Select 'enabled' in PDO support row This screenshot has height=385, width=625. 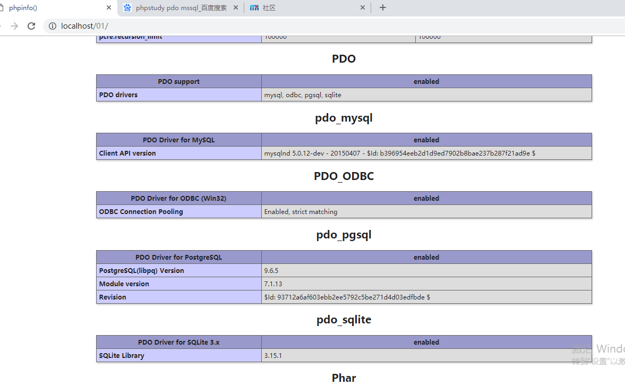[x=426, y=81]
